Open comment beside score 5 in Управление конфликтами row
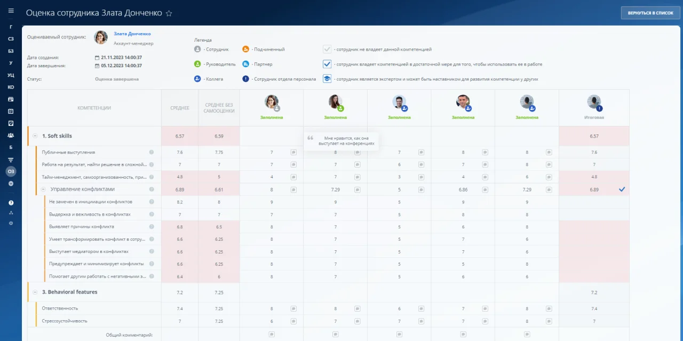 421,189
